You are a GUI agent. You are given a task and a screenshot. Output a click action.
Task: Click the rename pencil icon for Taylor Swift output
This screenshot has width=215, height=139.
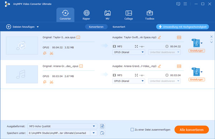click(159, 37)
